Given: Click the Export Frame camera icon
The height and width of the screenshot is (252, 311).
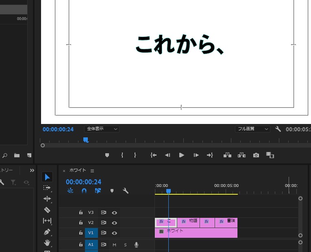Looking at the screenshot, I should click(256, 155).
